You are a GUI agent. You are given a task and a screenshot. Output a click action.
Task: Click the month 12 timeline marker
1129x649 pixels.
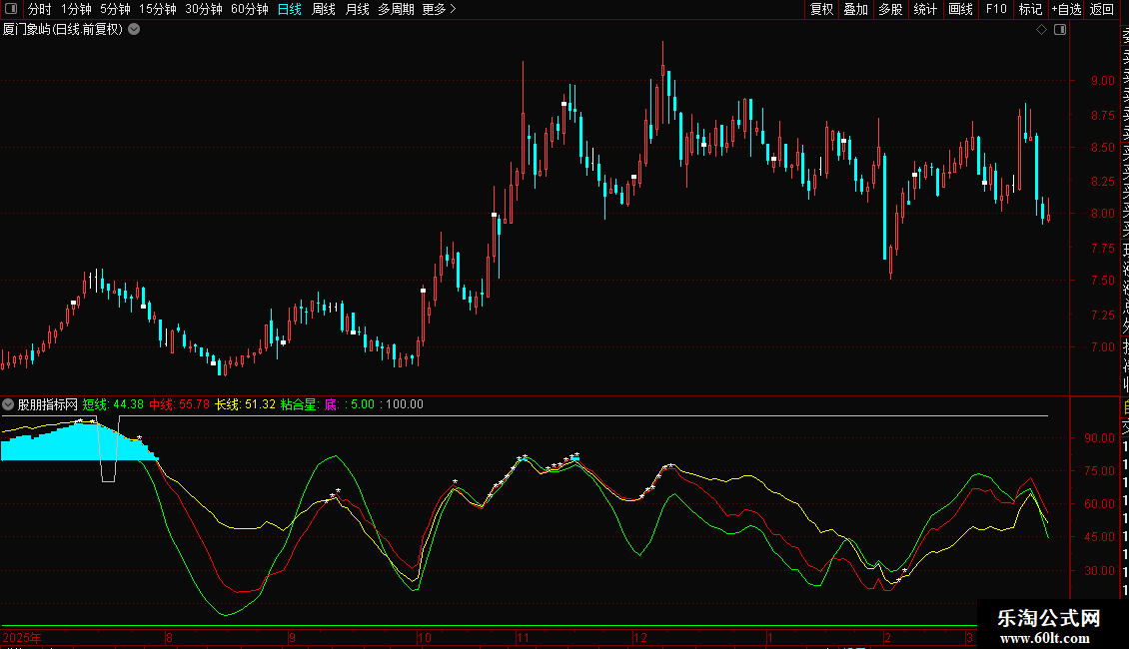tap(640, 637)
